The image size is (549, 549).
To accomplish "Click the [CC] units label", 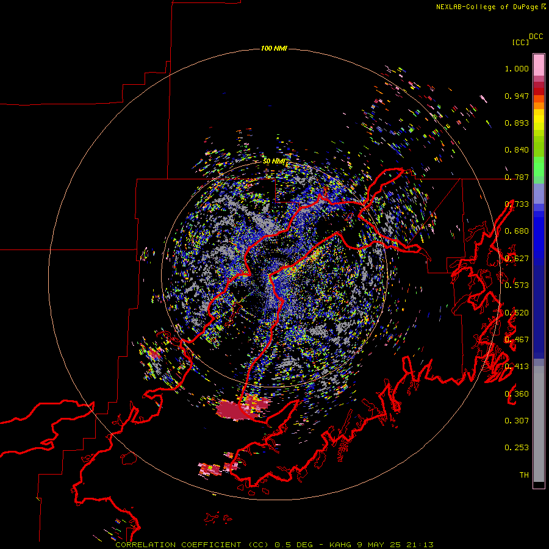I will 520,42.
